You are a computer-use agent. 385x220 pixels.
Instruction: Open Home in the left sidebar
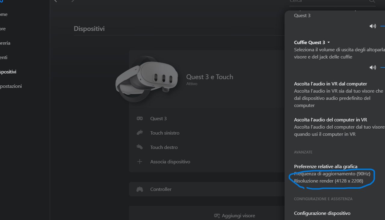(x=4, y=14)
